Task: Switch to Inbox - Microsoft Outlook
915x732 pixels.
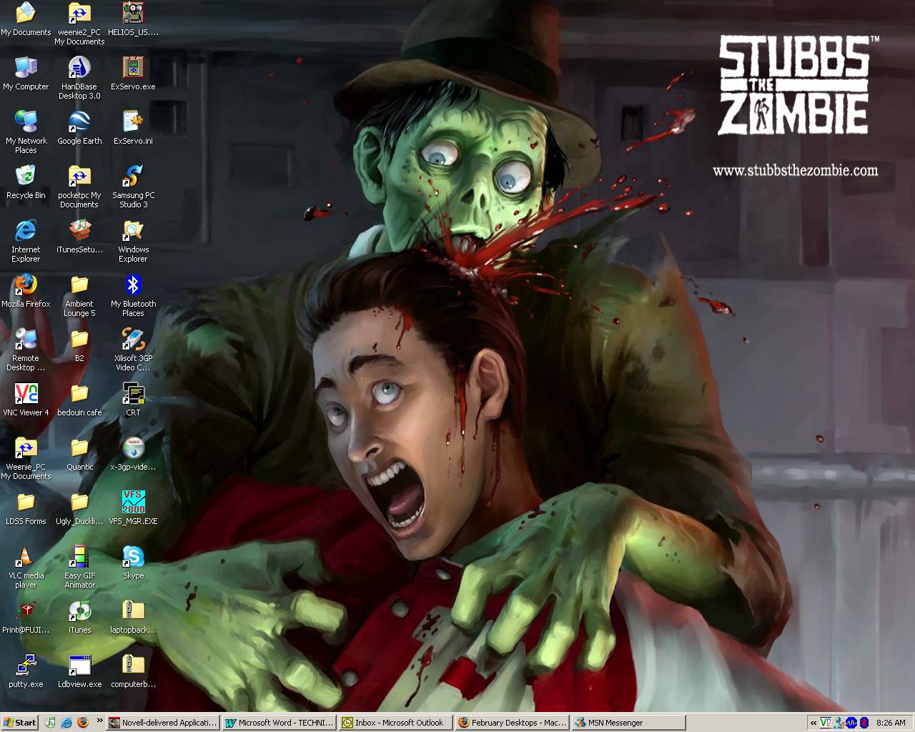Action: (396, 723)
